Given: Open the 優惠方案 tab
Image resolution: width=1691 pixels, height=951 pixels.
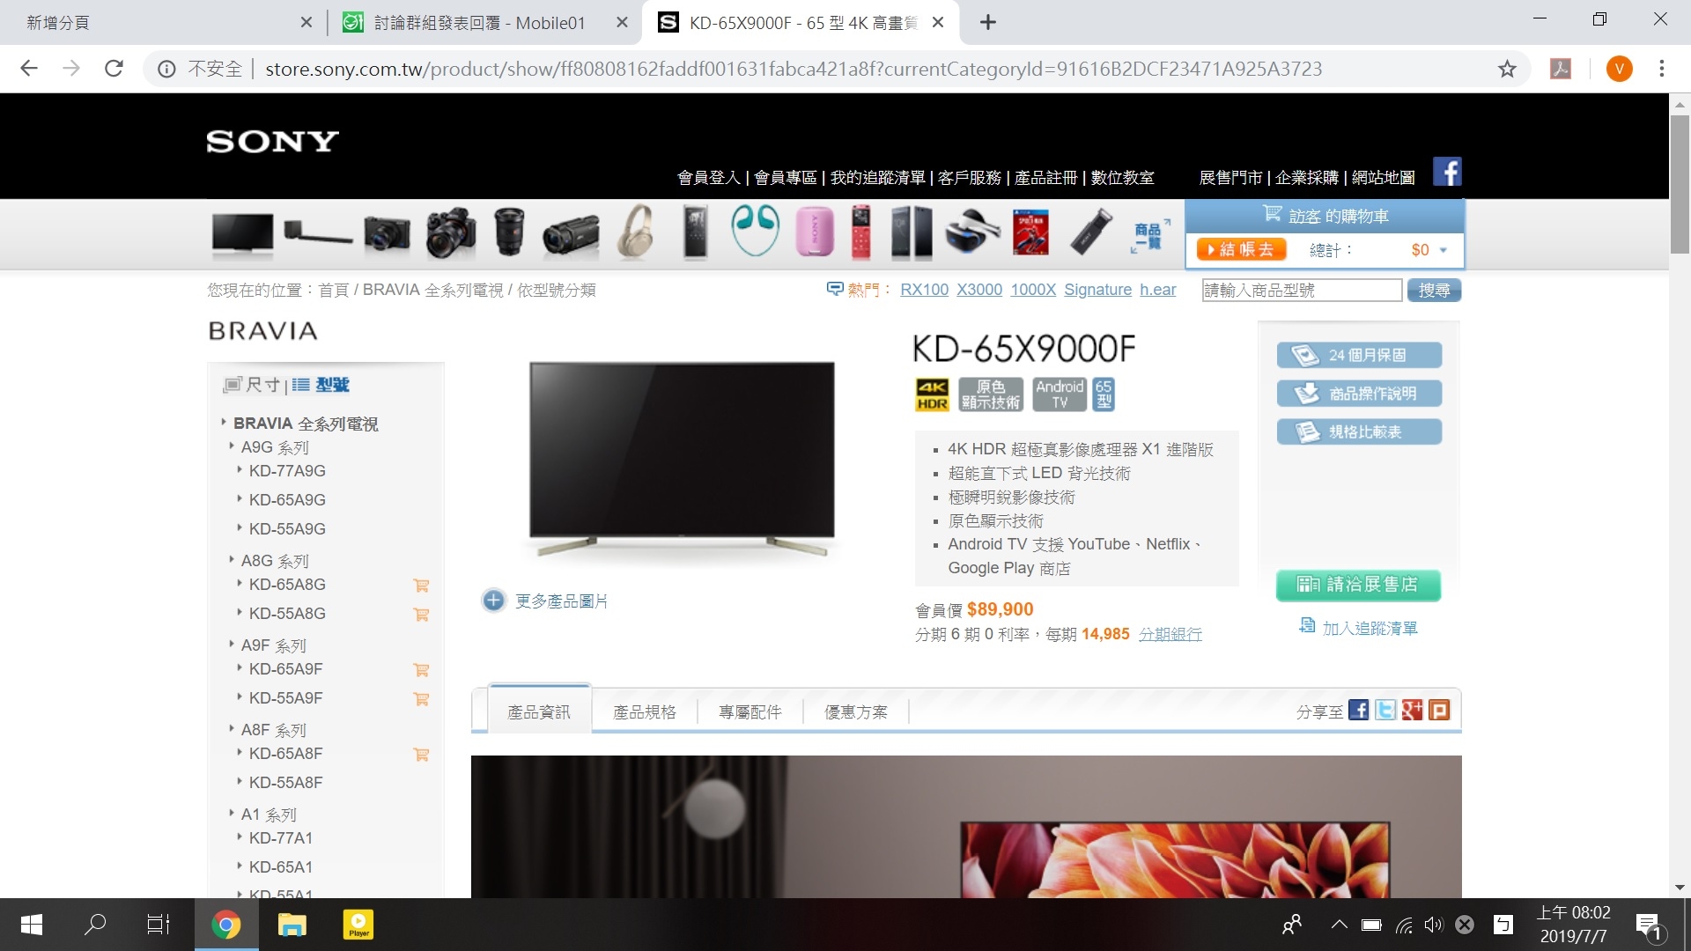Looking at the screenshot, I should (855, 711).
